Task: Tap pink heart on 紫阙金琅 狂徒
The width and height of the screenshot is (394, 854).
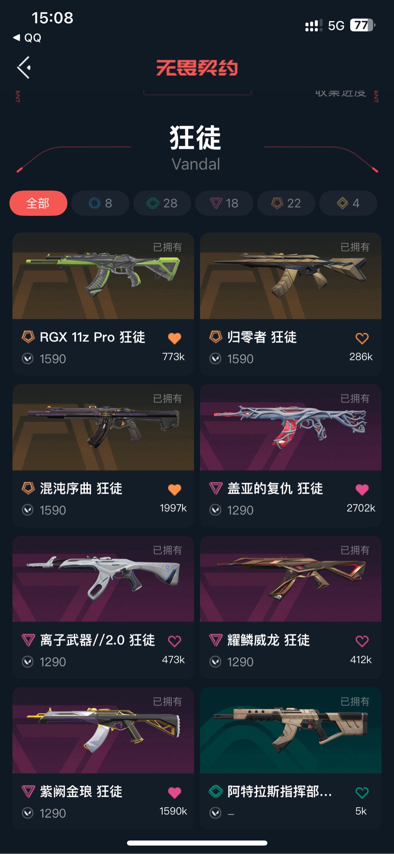Action: [174, 793]
